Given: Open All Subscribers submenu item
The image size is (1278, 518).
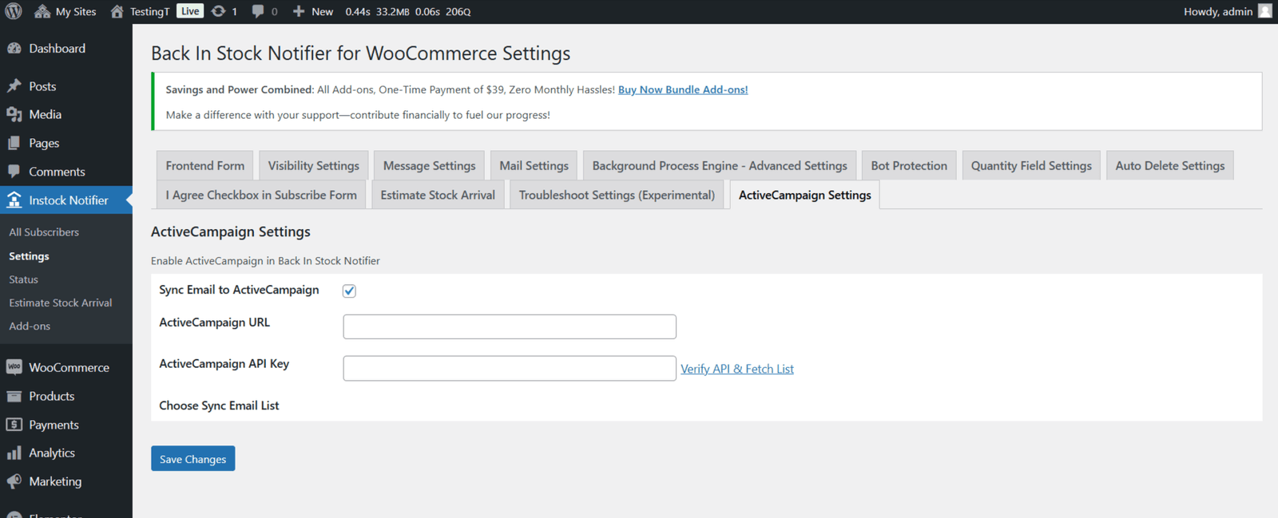Looking at the screenshot, I should 44,232.
